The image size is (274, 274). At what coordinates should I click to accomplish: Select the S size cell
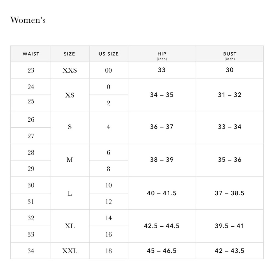click(x=70, y=128)
